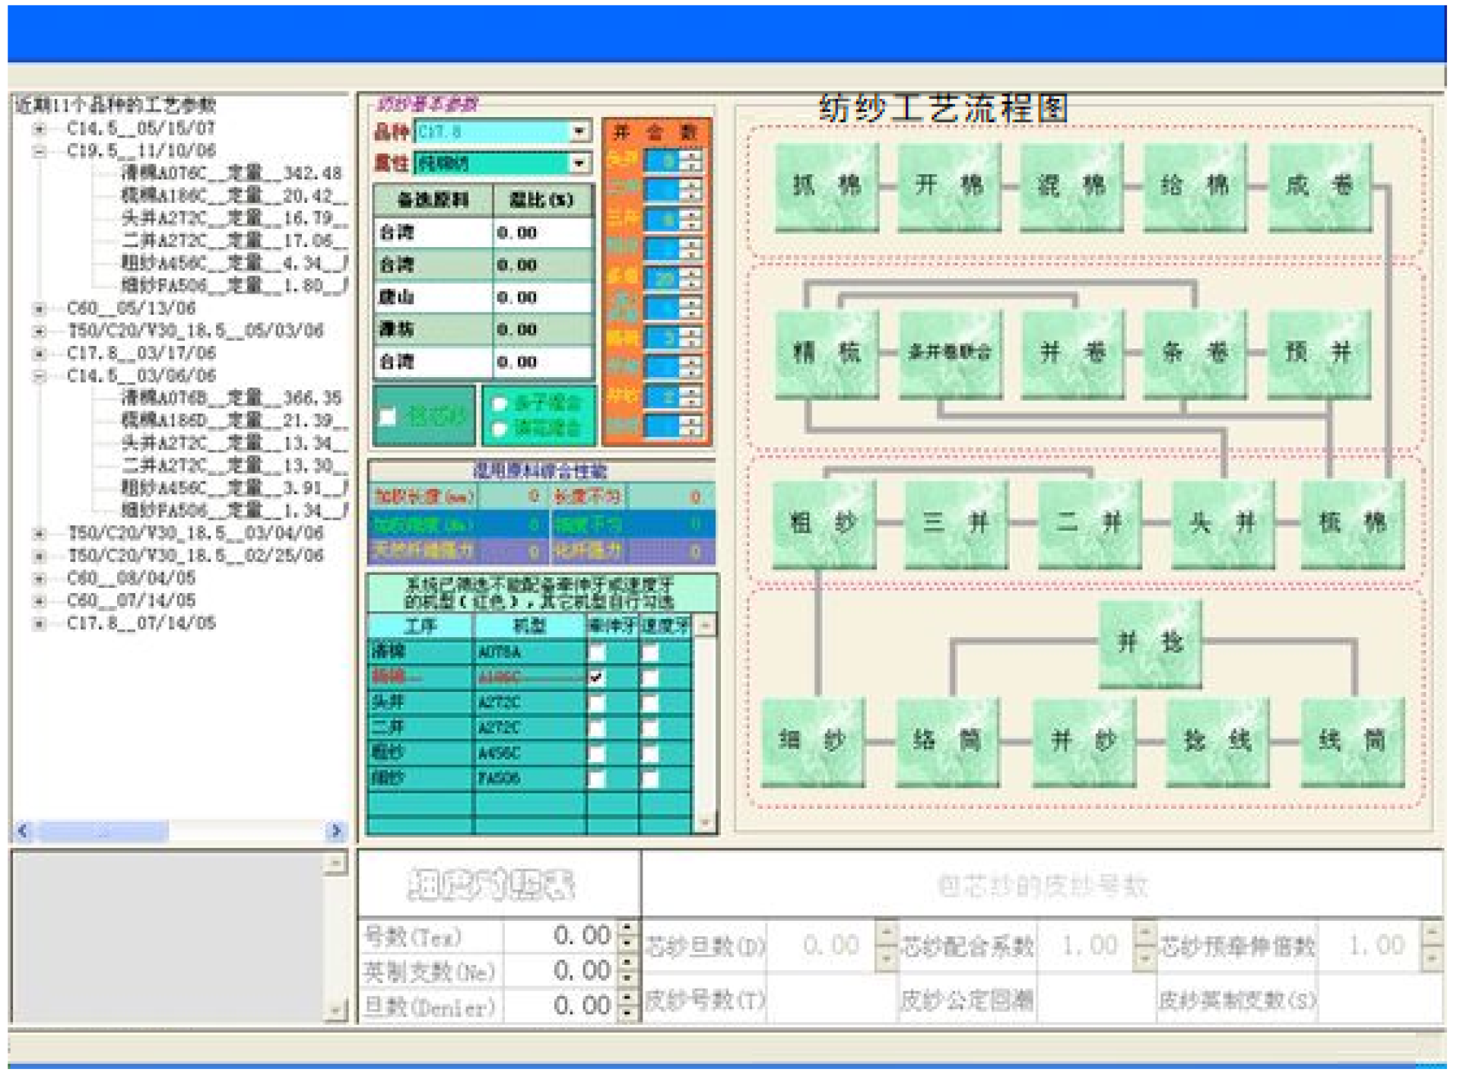1460x1082 pixels.
Task: Click the 粗纱 process block
Action: pos(824,524)
